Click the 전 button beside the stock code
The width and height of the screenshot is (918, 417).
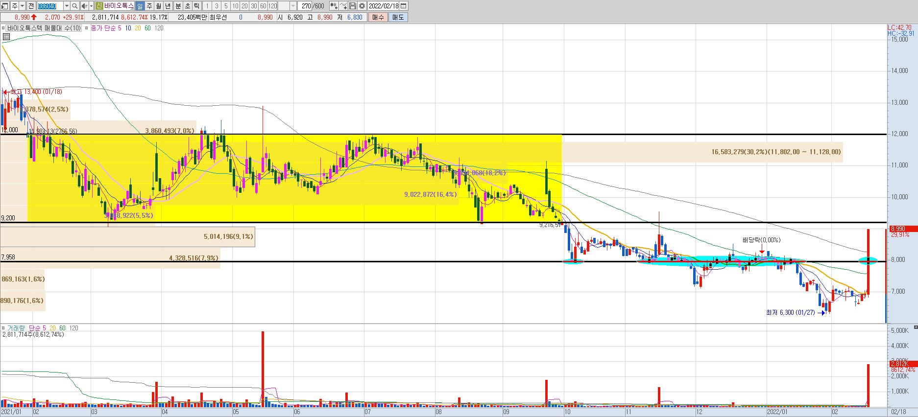coord(31,6)
